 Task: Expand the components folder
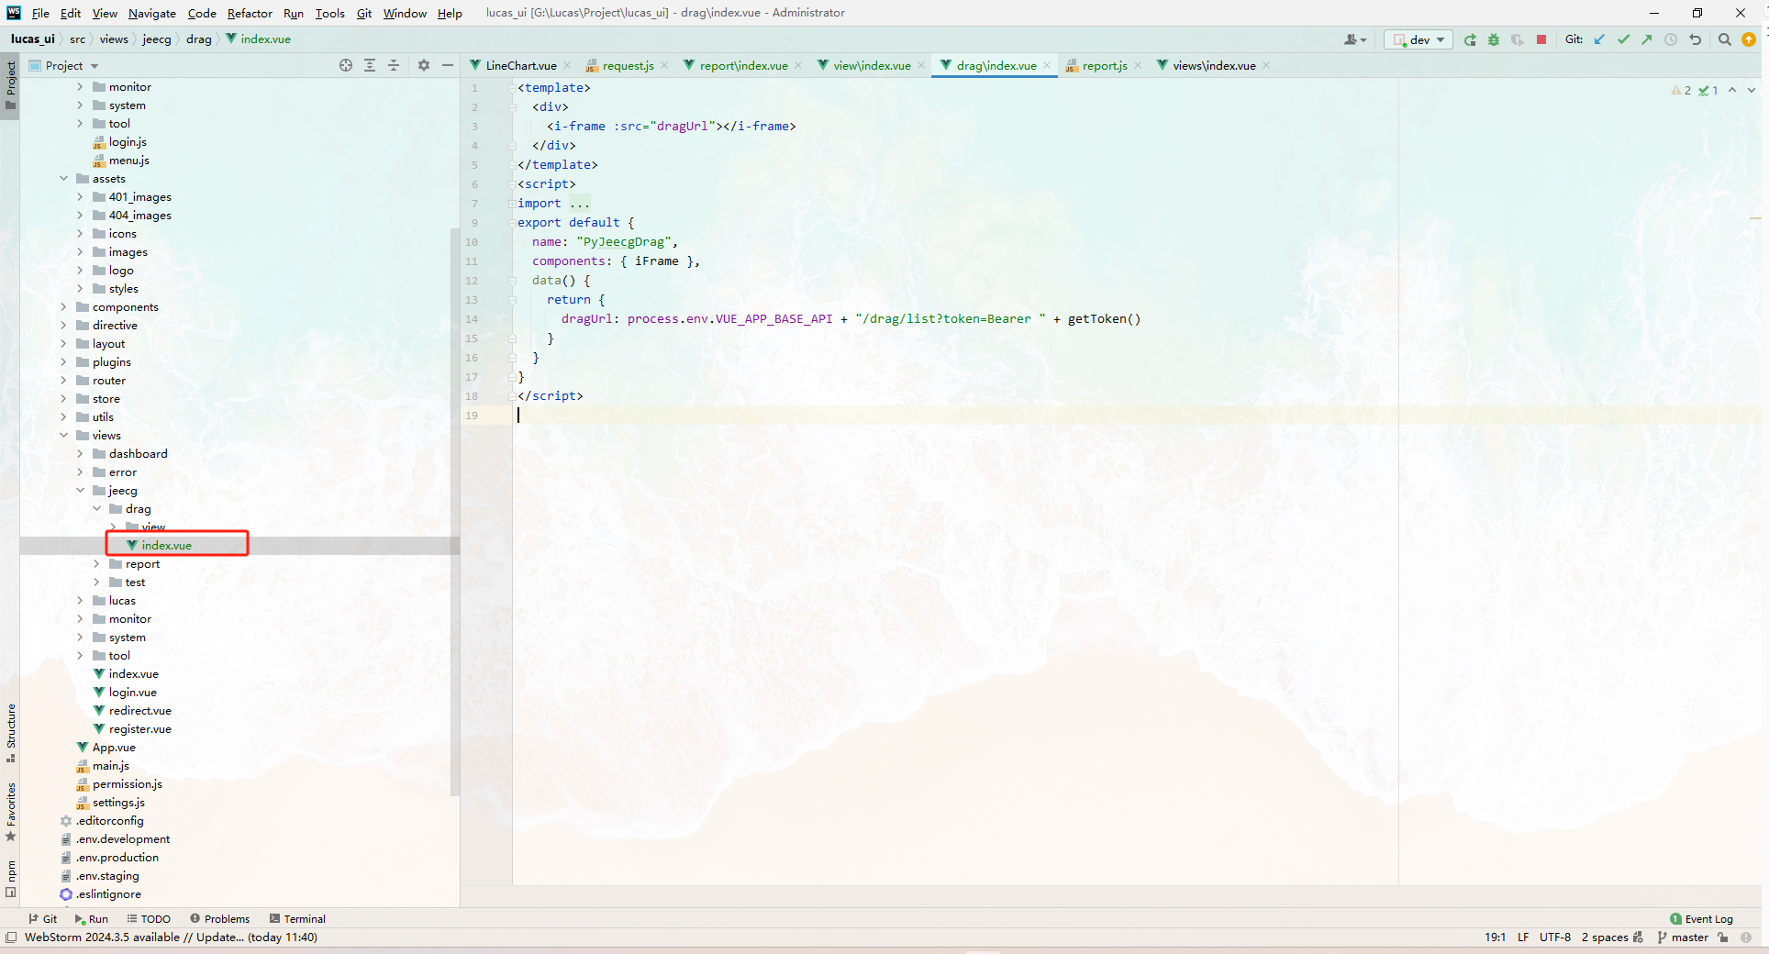pos(63,307)
